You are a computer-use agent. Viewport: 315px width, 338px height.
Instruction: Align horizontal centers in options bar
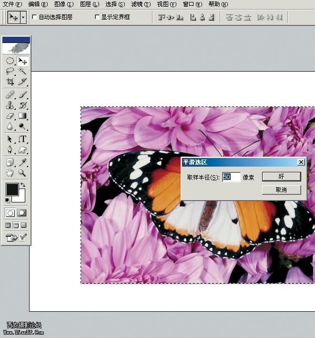click(202, 17)
